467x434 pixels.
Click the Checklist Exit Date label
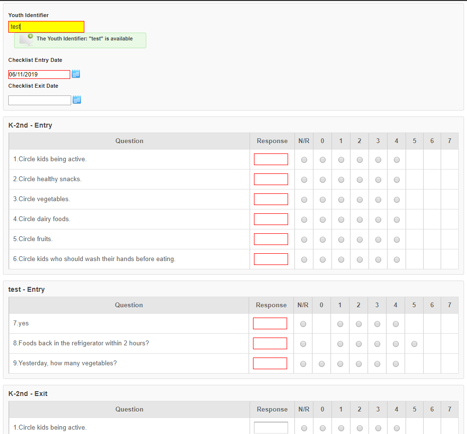(x=33, y=86)
